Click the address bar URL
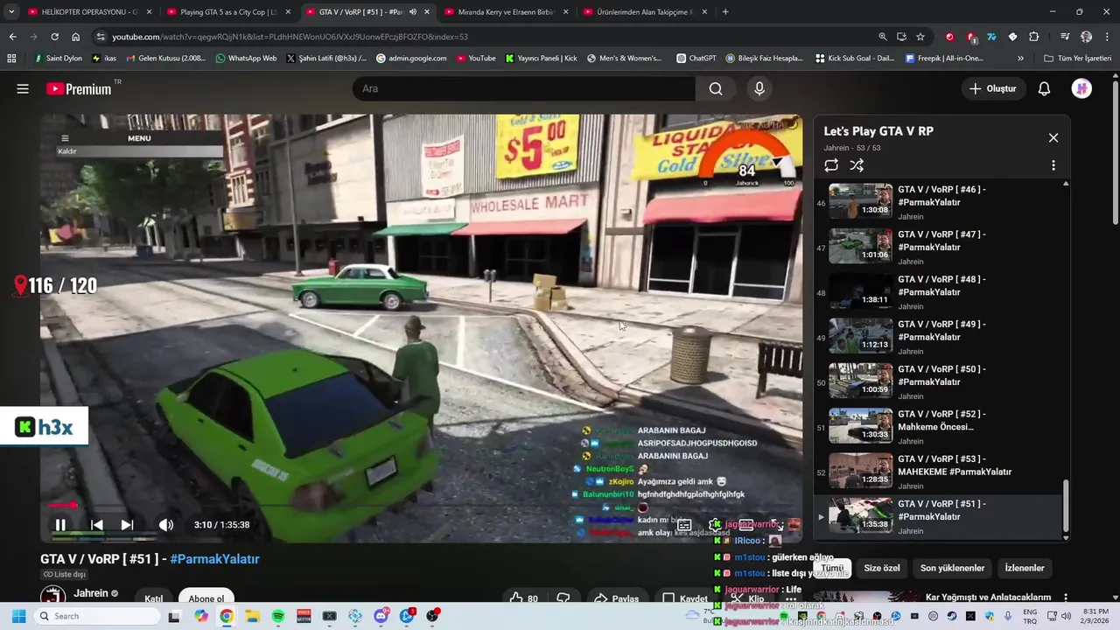This screenshot has height=630, width=1120. [x=290, y=37]
